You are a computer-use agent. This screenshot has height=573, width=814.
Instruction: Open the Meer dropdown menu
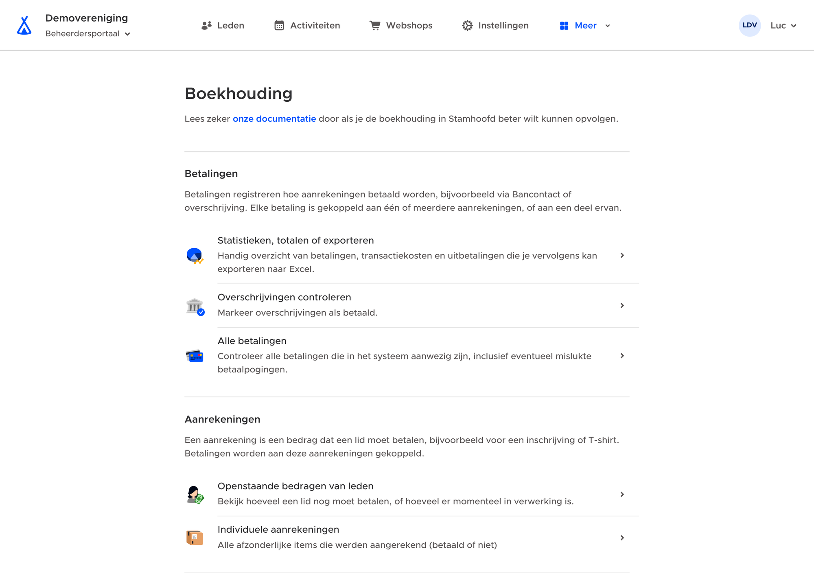585,25
